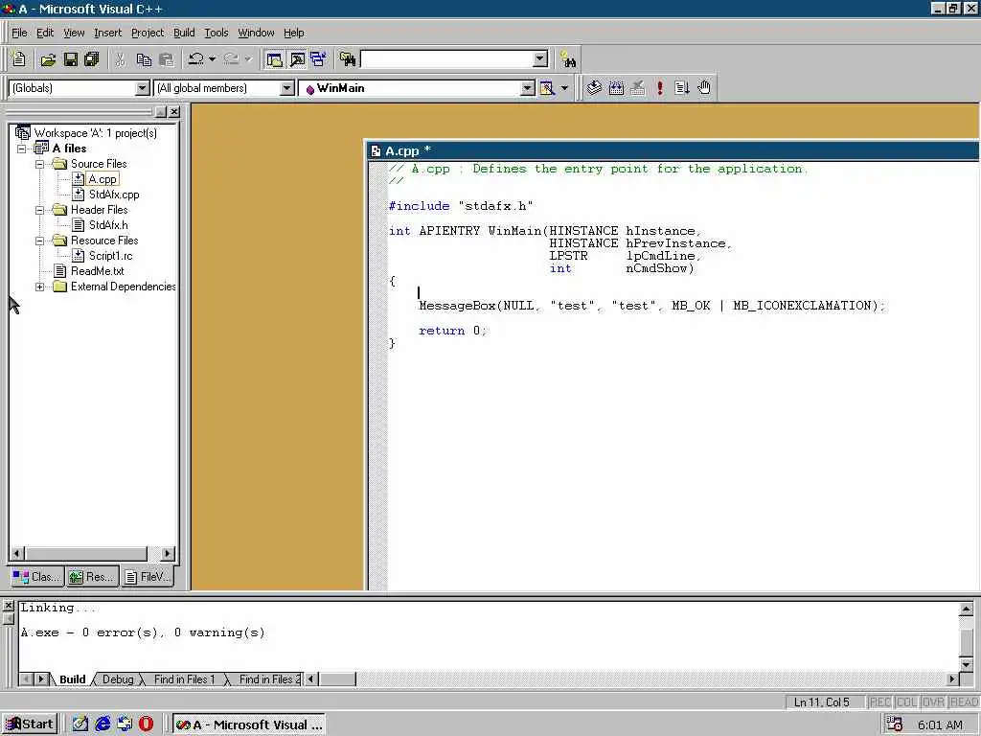The width and height of the screenshot is (981, 736).
Task: Open the Edit menu
Action: (x=45, y=33)
